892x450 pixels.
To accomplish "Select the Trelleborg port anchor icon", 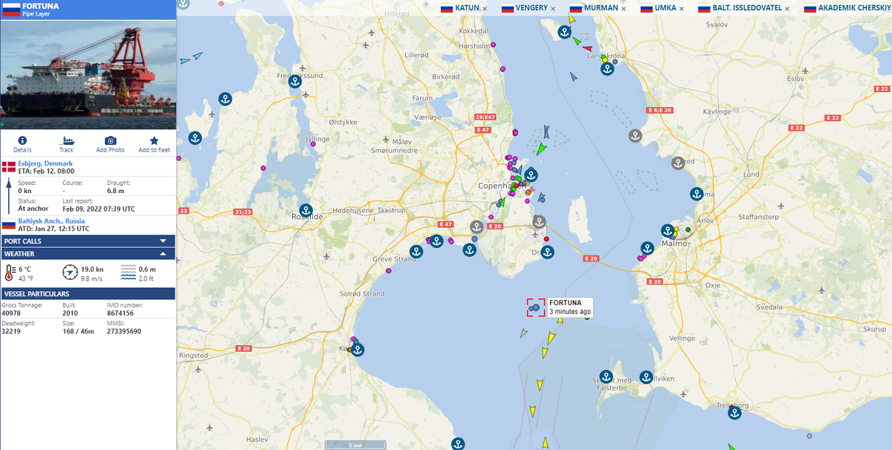I will click(734, 412).
